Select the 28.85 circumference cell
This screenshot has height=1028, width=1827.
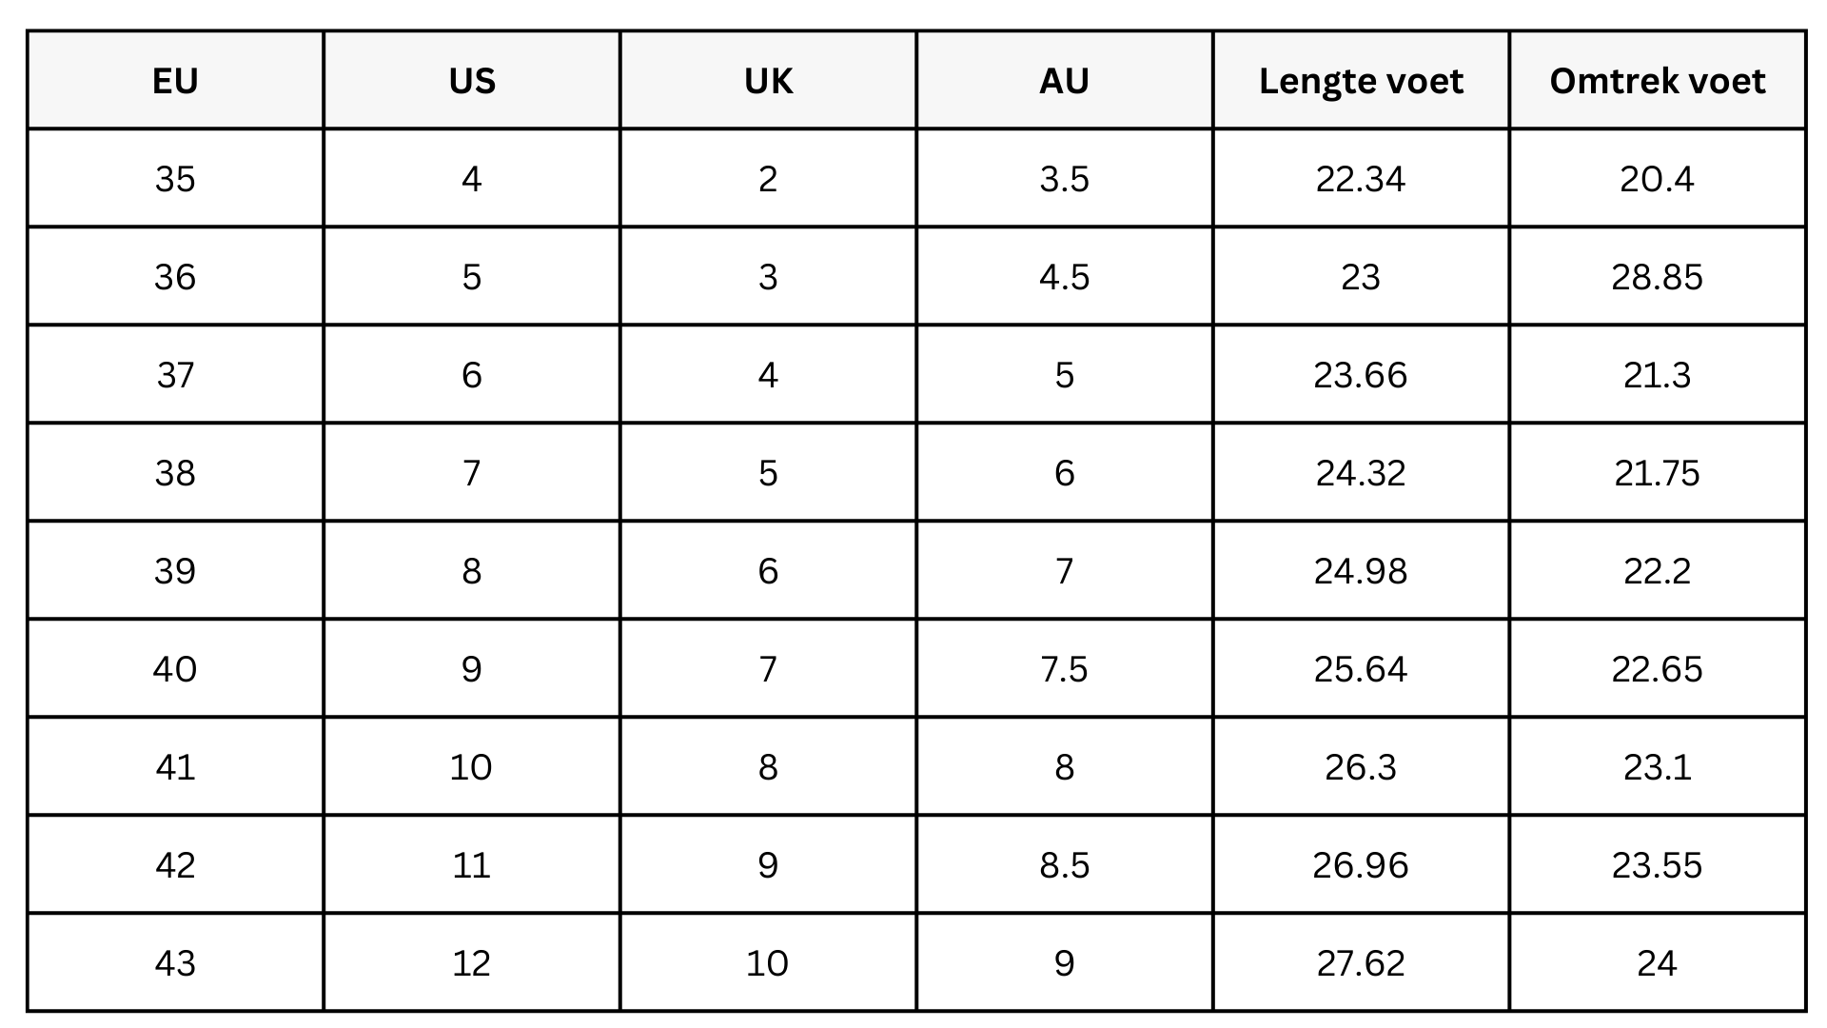coord(1657,277)
